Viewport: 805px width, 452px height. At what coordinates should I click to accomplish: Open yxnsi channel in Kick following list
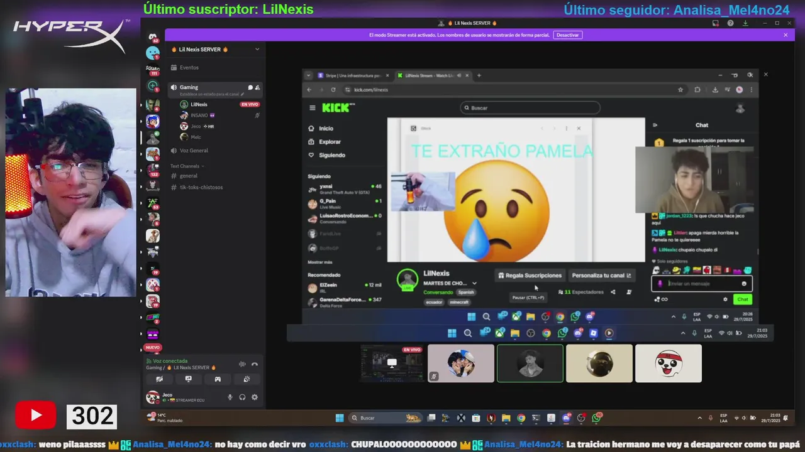point(345,188)
